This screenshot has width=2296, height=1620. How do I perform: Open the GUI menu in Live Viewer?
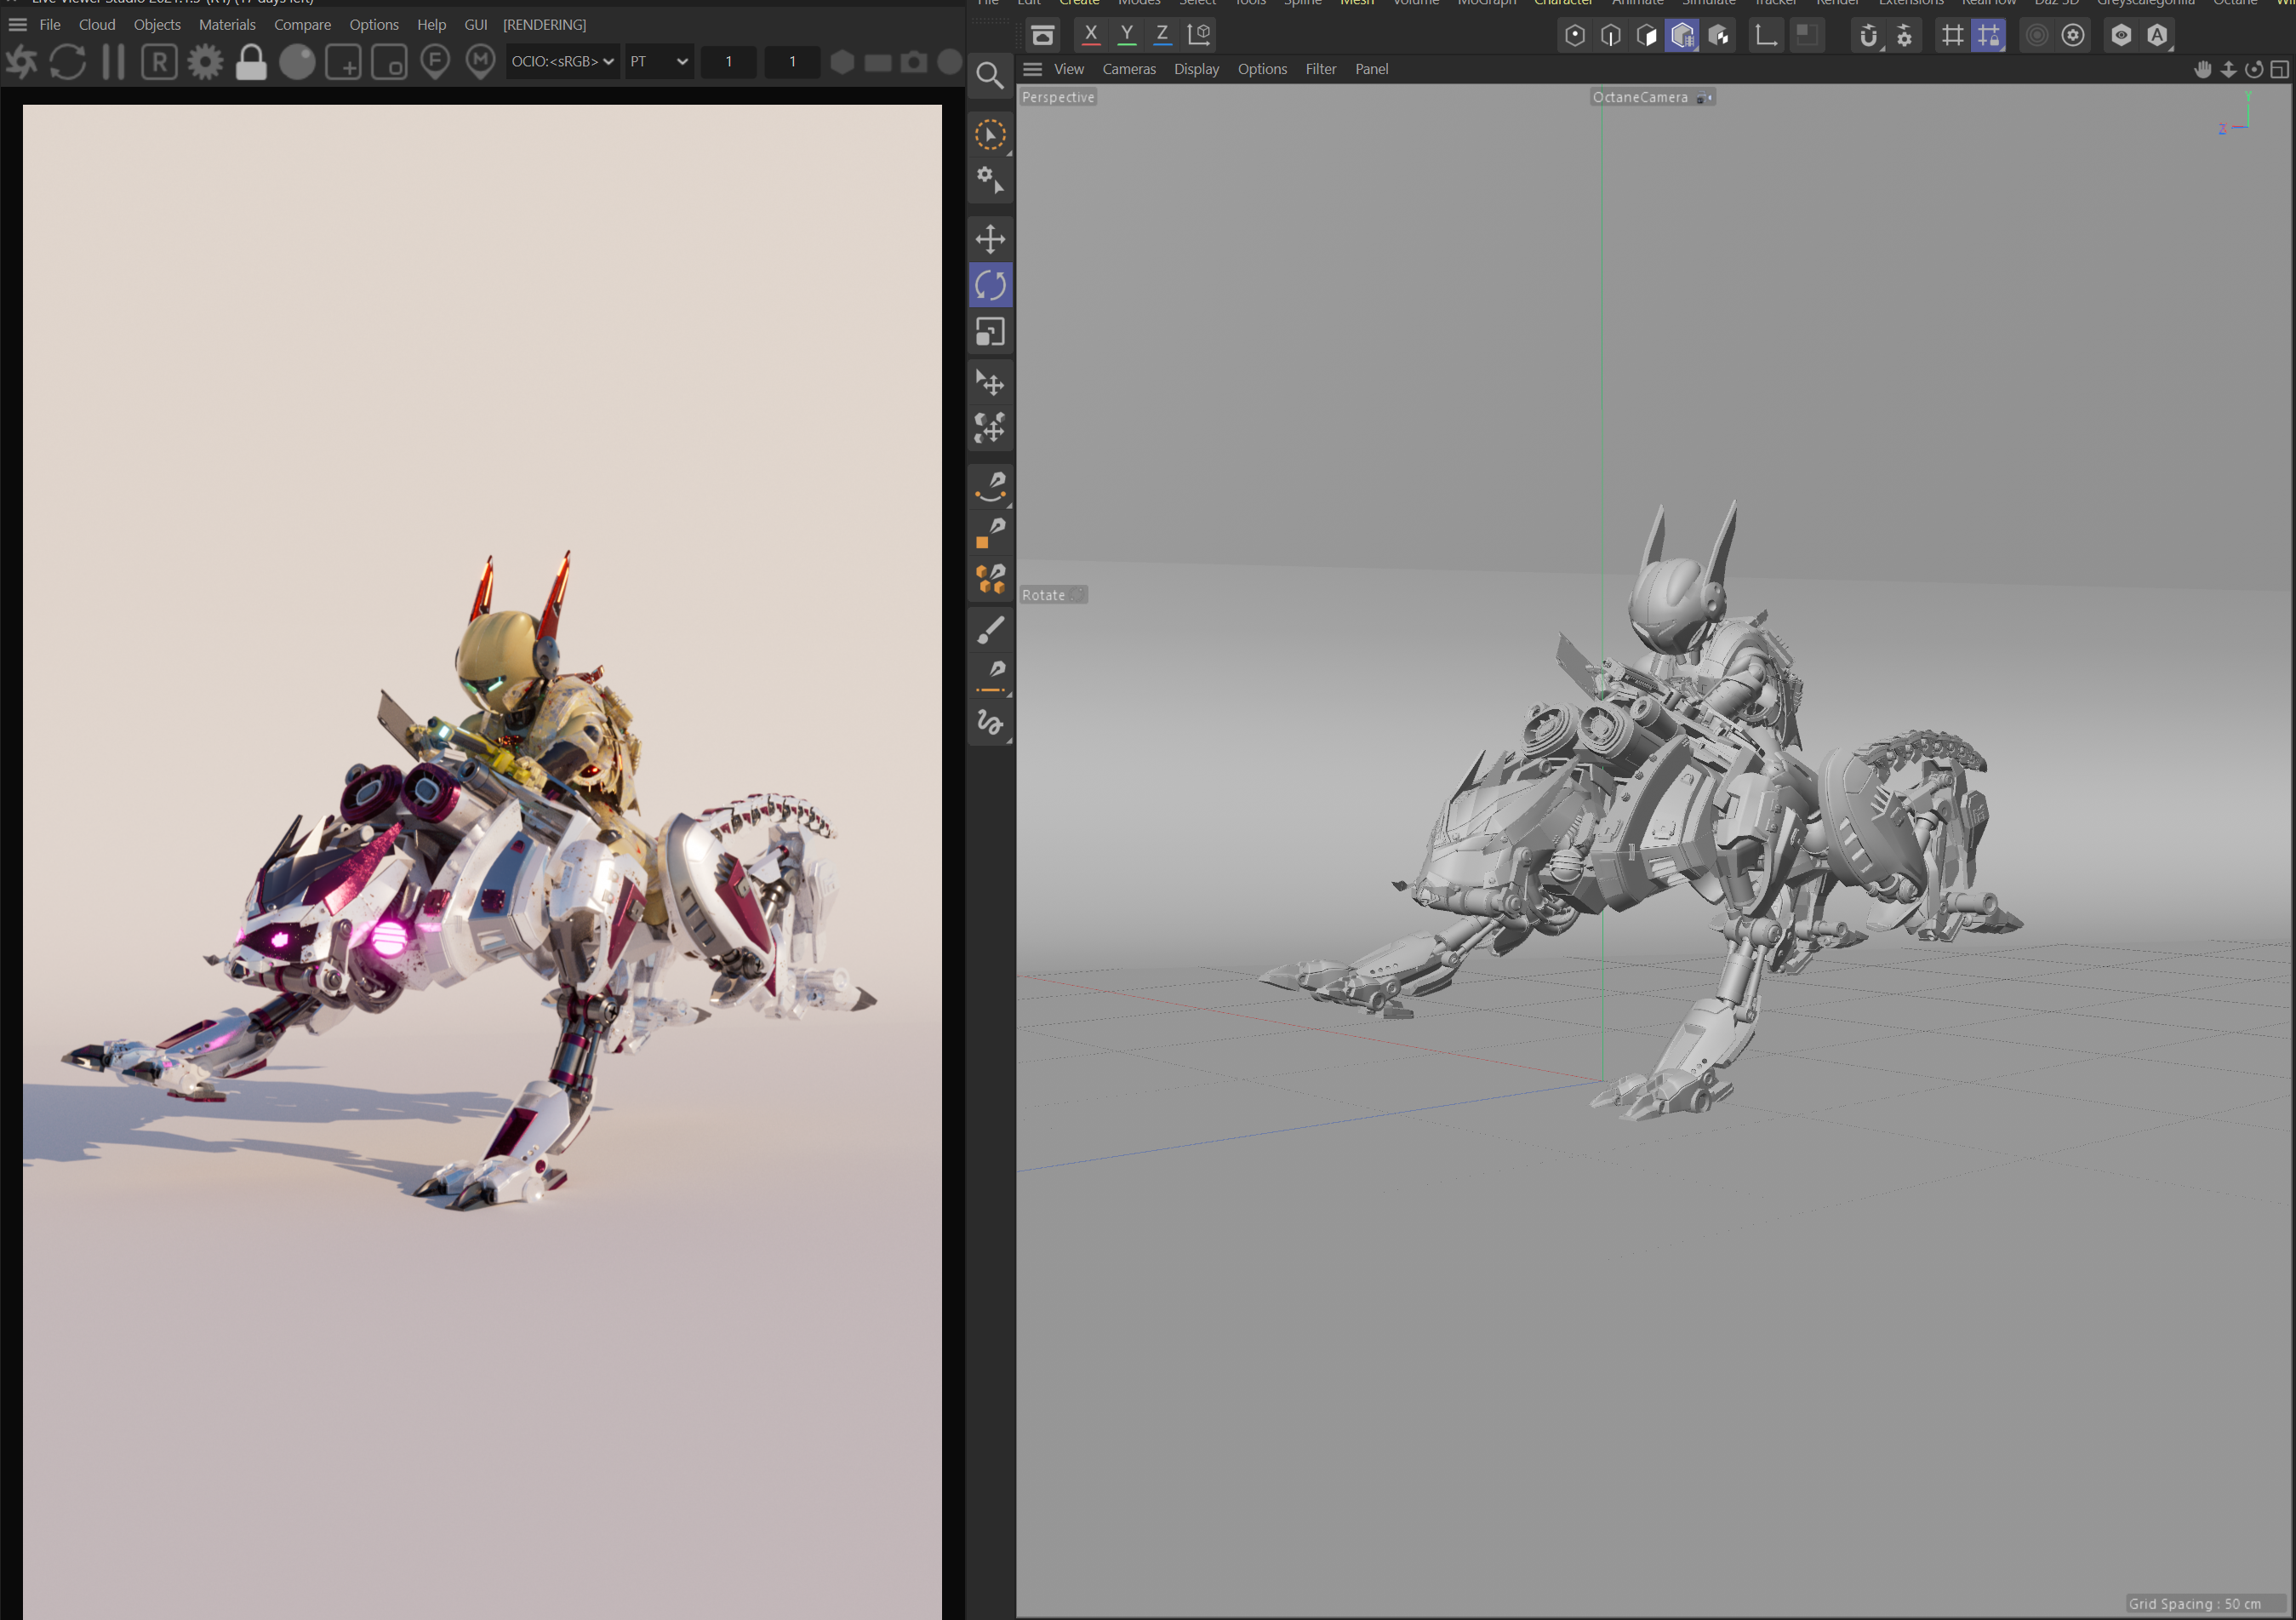tap(476, 24)
